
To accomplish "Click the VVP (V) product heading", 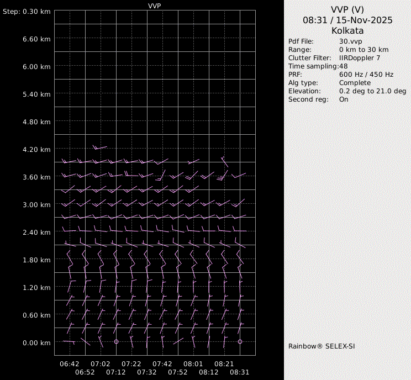I will pyautogui.click(x=347, y=9).
